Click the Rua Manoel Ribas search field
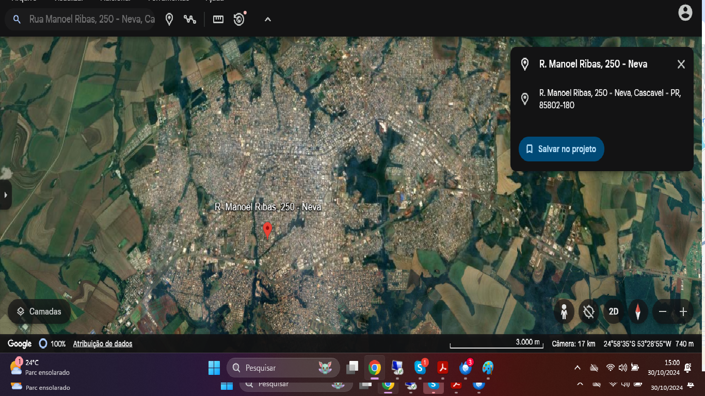Screen dimensions: 705x396 pyautogui.click(x=91, y=20)
